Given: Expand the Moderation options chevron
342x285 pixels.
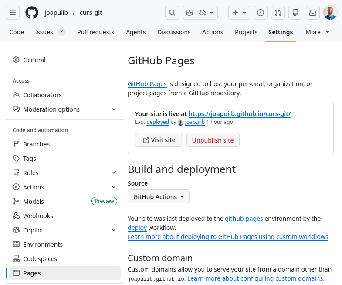Looking at the screenshot, I should 114,109.
